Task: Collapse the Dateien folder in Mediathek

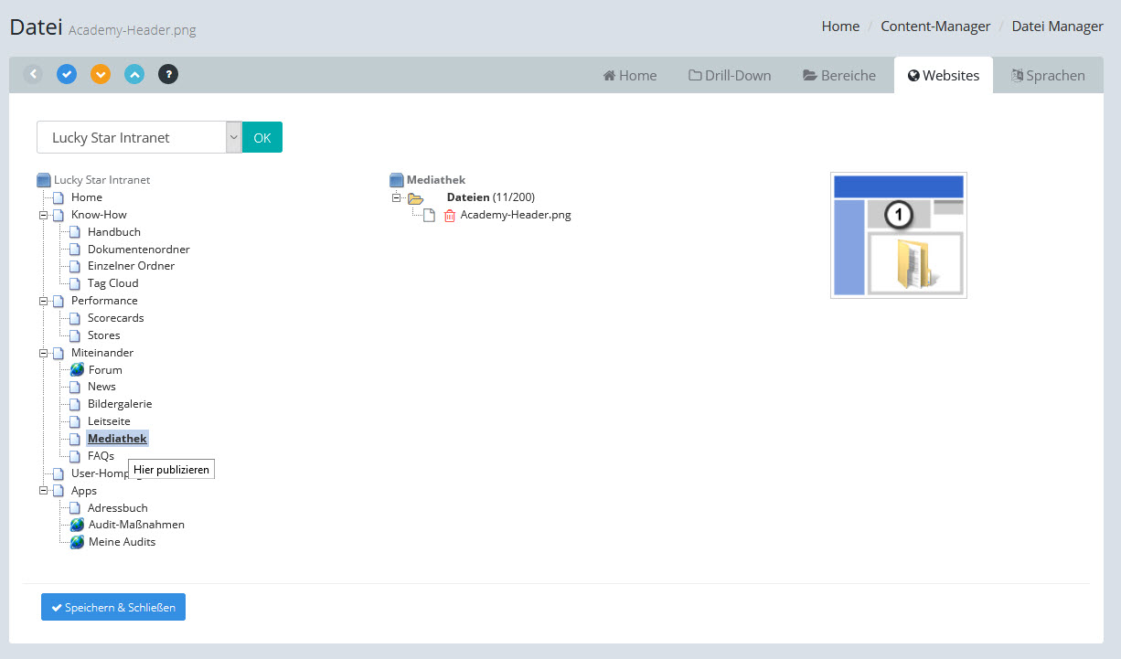Action: coord(396,197)
